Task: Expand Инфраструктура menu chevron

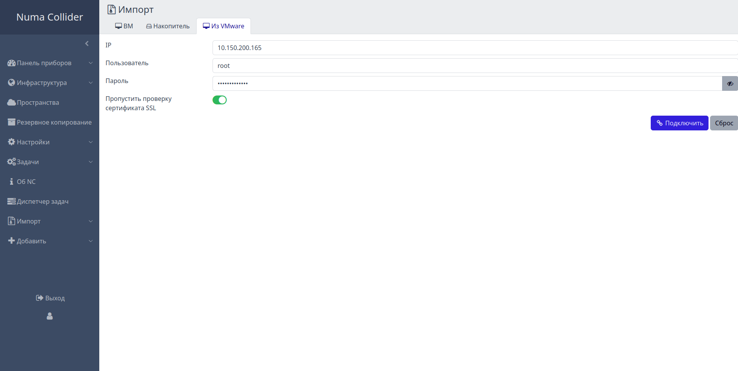Action: (x=91, y=83)
